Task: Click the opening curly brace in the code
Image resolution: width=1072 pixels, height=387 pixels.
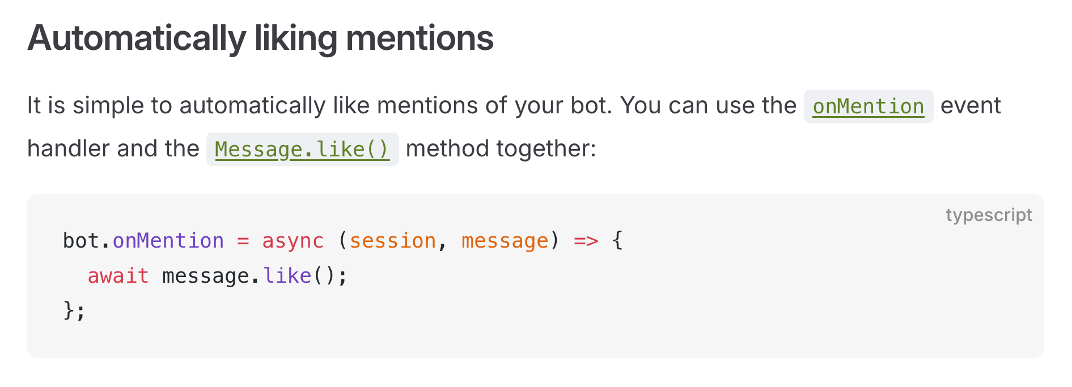Action: tap(617, 241)
